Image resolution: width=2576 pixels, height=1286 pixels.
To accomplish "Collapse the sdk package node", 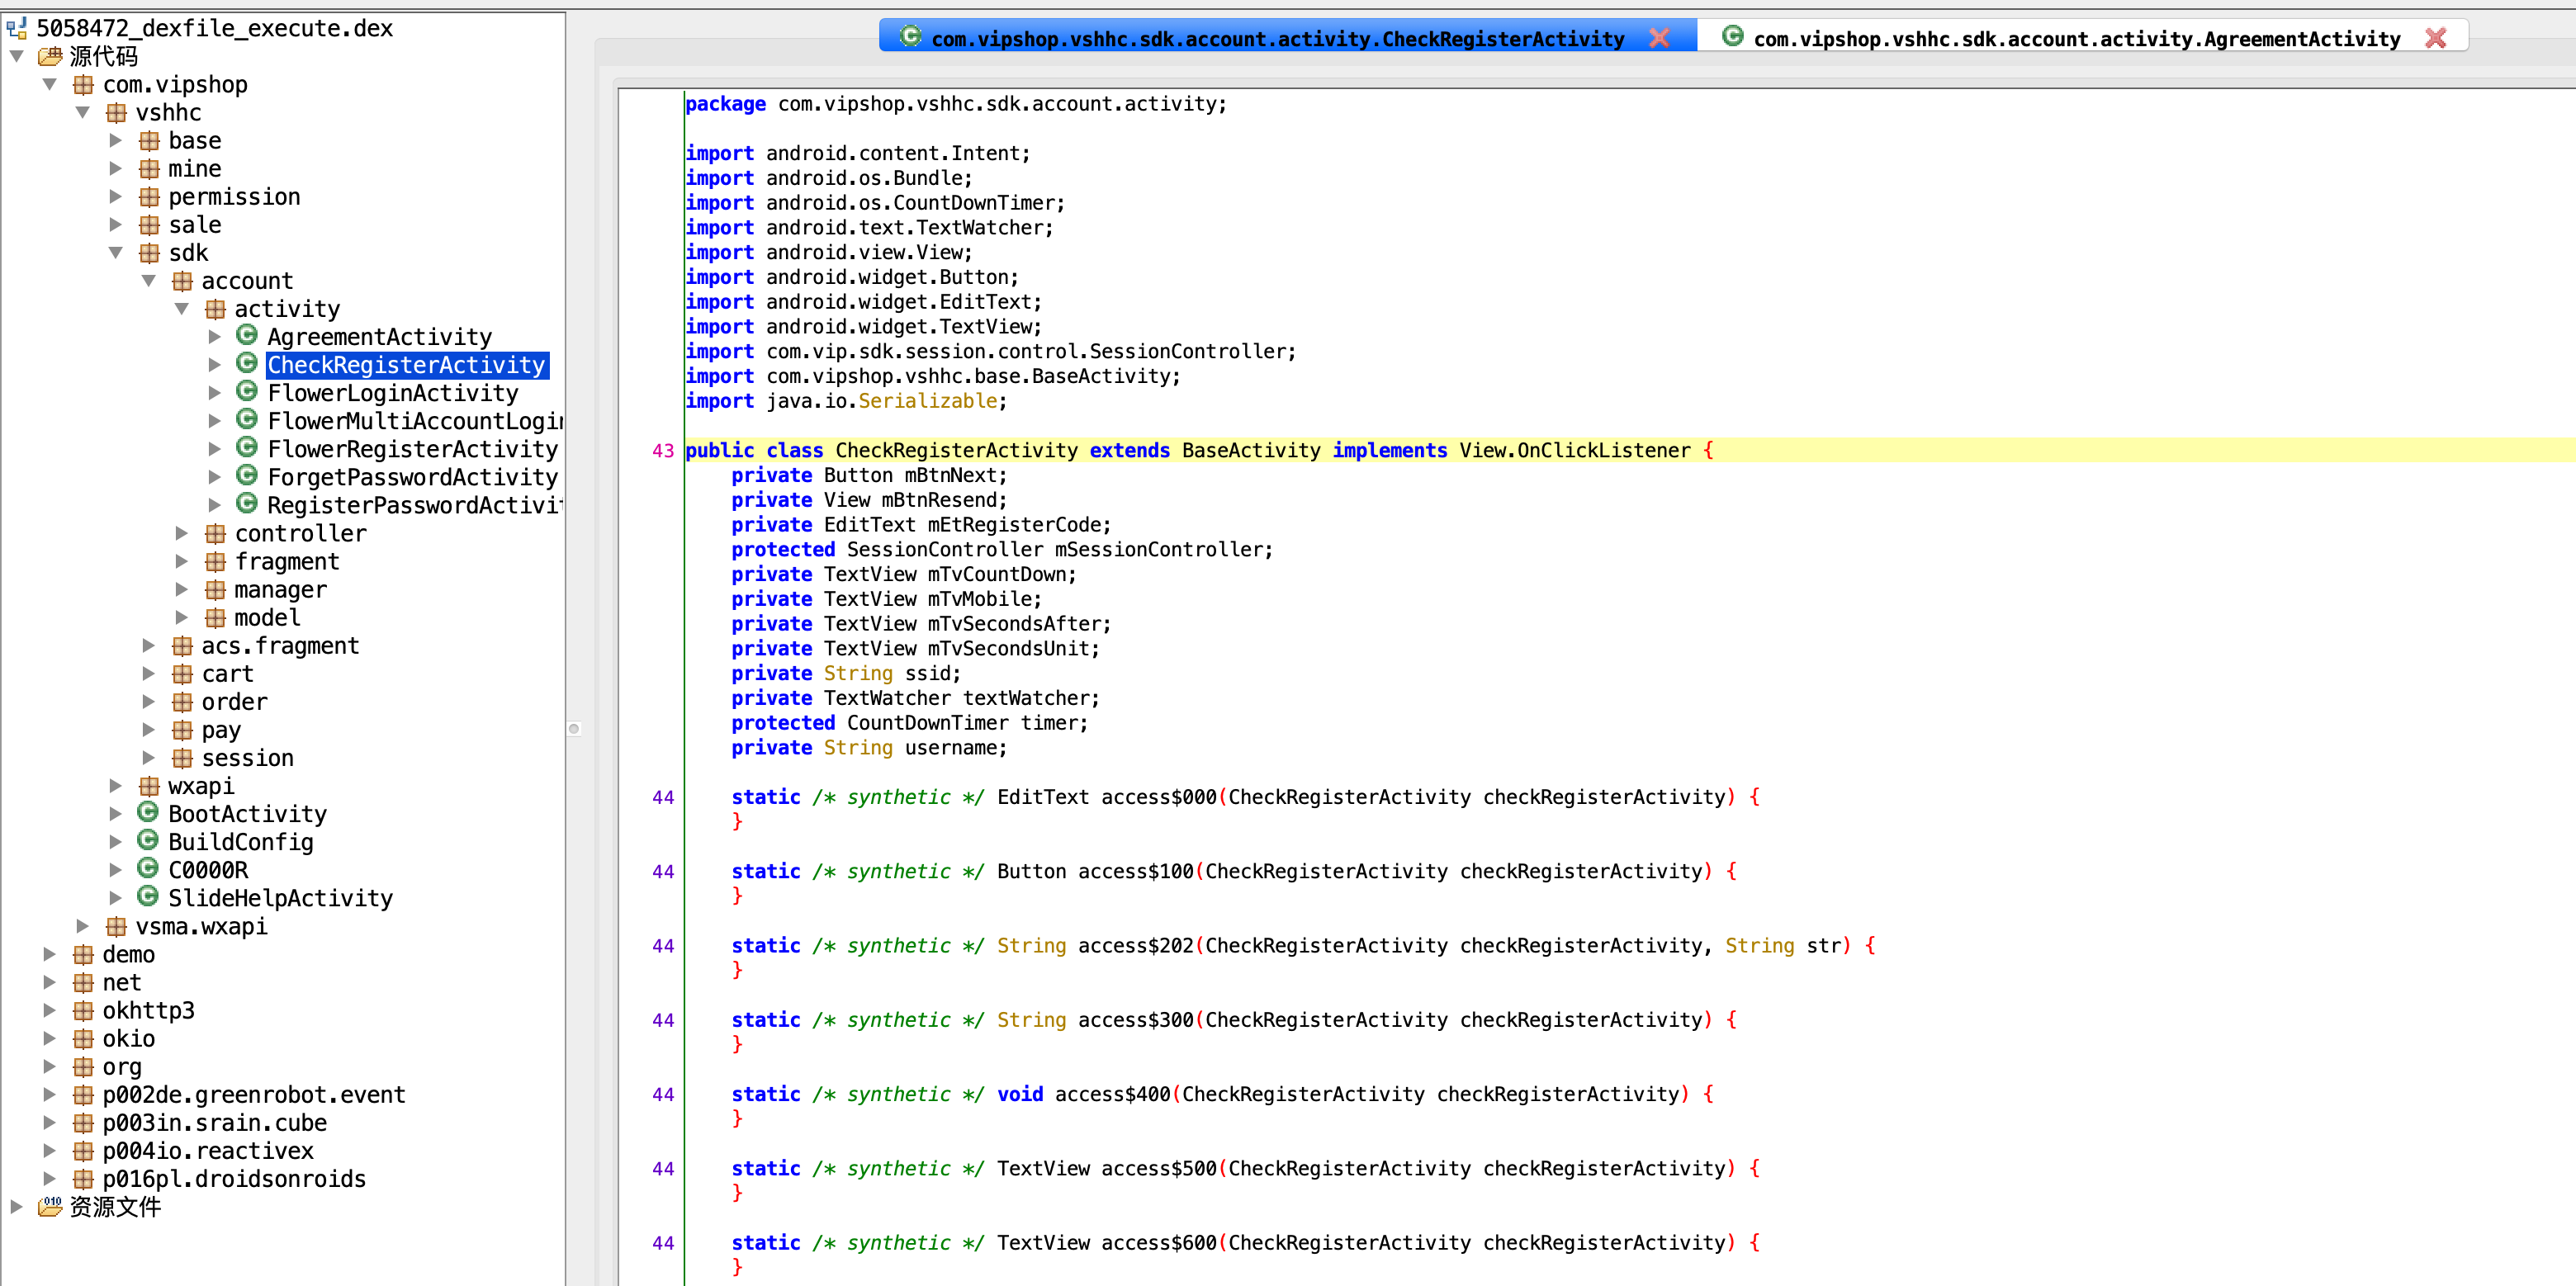I will click(116, 252).
